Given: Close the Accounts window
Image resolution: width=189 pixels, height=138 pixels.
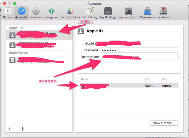Looking at the screenshot, I should (4, 3).
